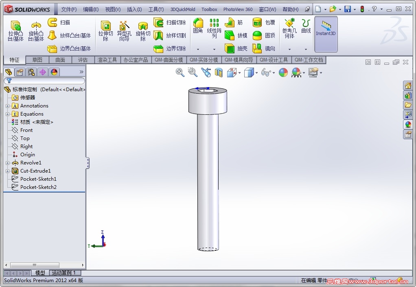Expand more manager tabs chevron
This screenshot has height=287, width=416.
click(81, 72)
